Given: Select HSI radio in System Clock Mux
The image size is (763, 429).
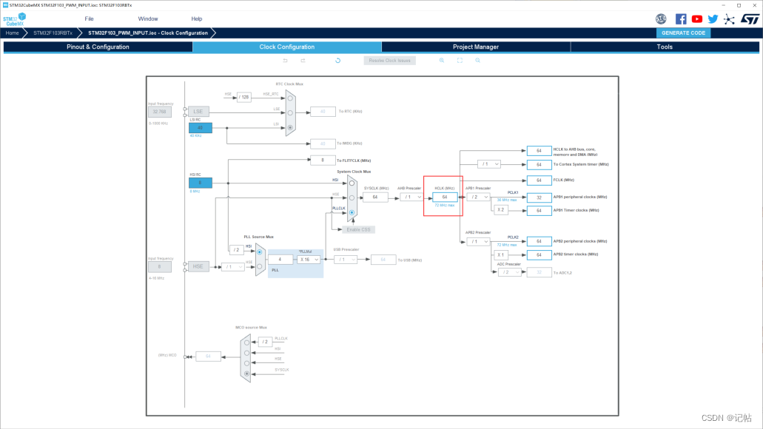Looking at the screenshot, I should [352, 183].
